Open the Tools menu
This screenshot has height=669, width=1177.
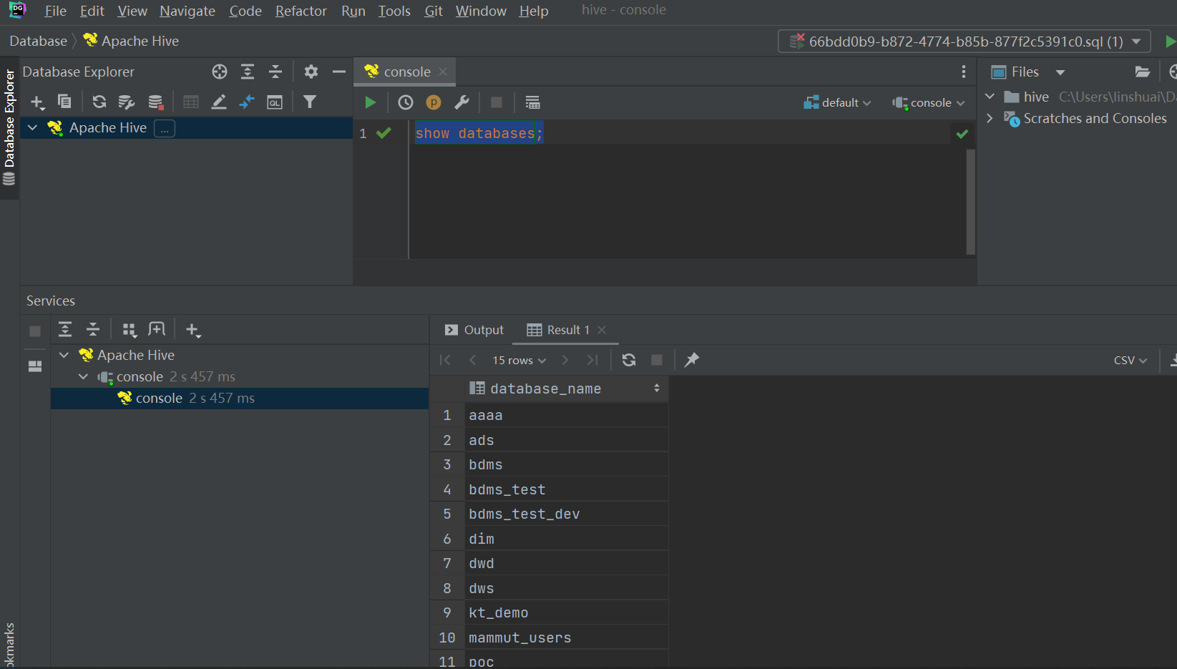click(394, 11)
